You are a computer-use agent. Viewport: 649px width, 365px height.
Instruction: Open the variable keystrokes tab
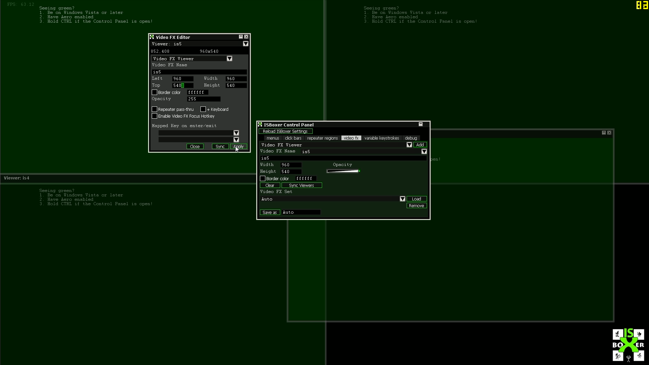click(x=382, y=138)
